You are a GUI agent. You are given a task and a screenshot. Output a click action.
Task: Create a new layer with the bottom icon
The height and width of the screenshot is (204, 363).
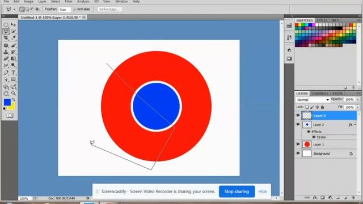(345, 198)
